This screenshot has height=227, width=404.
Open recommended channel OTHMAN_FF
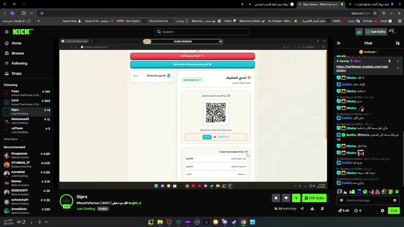27,165
